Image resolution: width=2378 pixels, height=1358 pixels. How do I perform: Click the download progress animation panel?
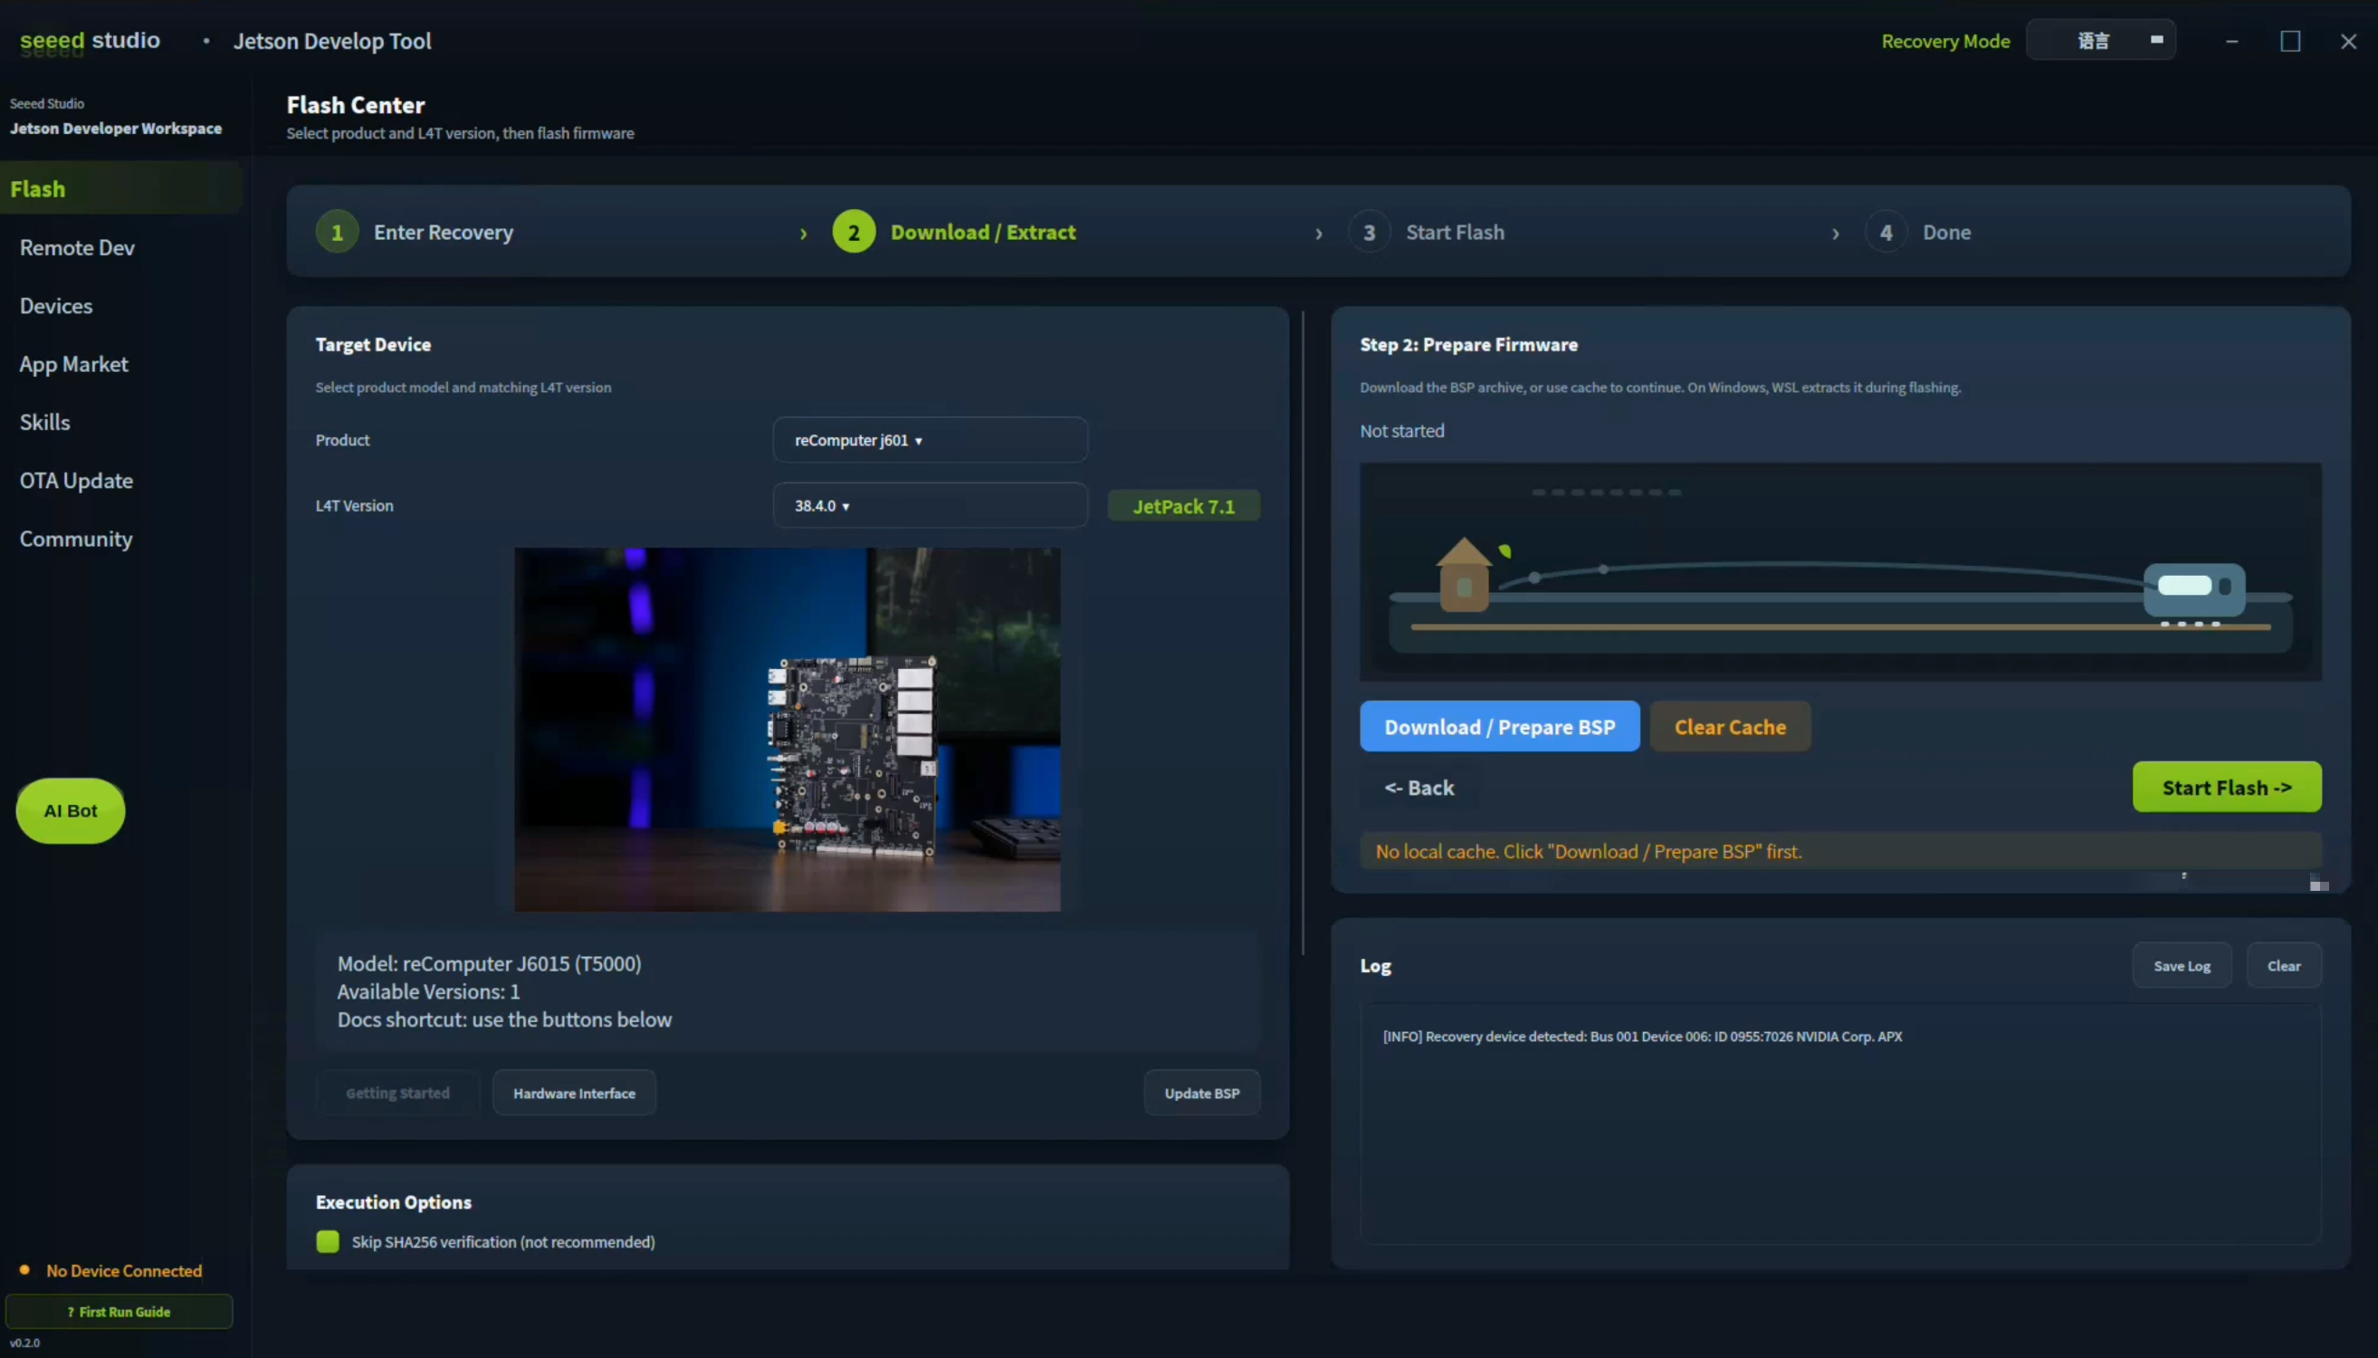1841,572
